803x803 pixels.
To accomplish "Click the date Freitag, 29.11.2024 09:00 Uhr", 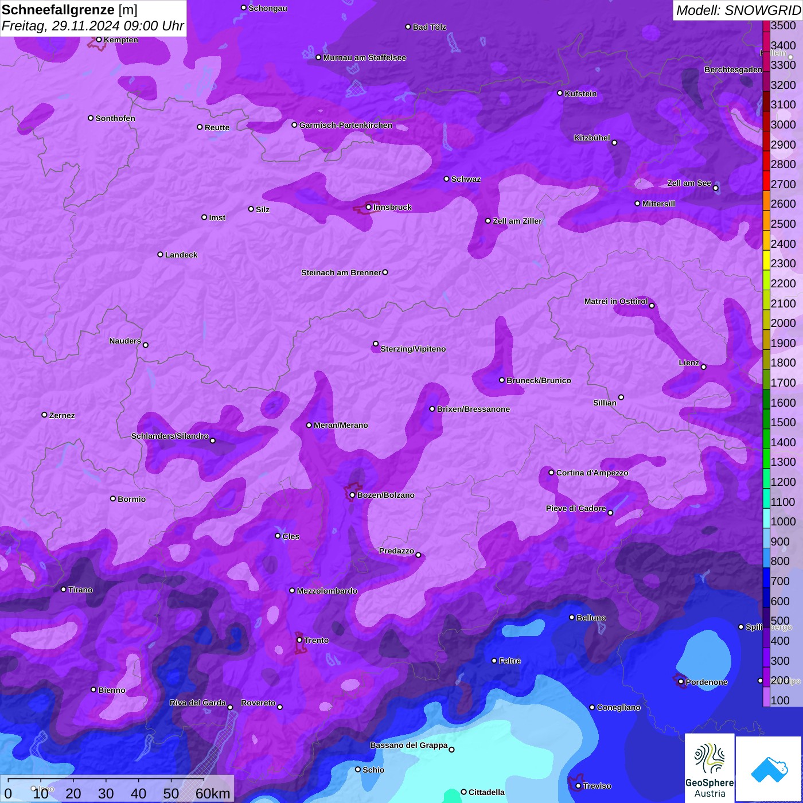I will [92, 26].
